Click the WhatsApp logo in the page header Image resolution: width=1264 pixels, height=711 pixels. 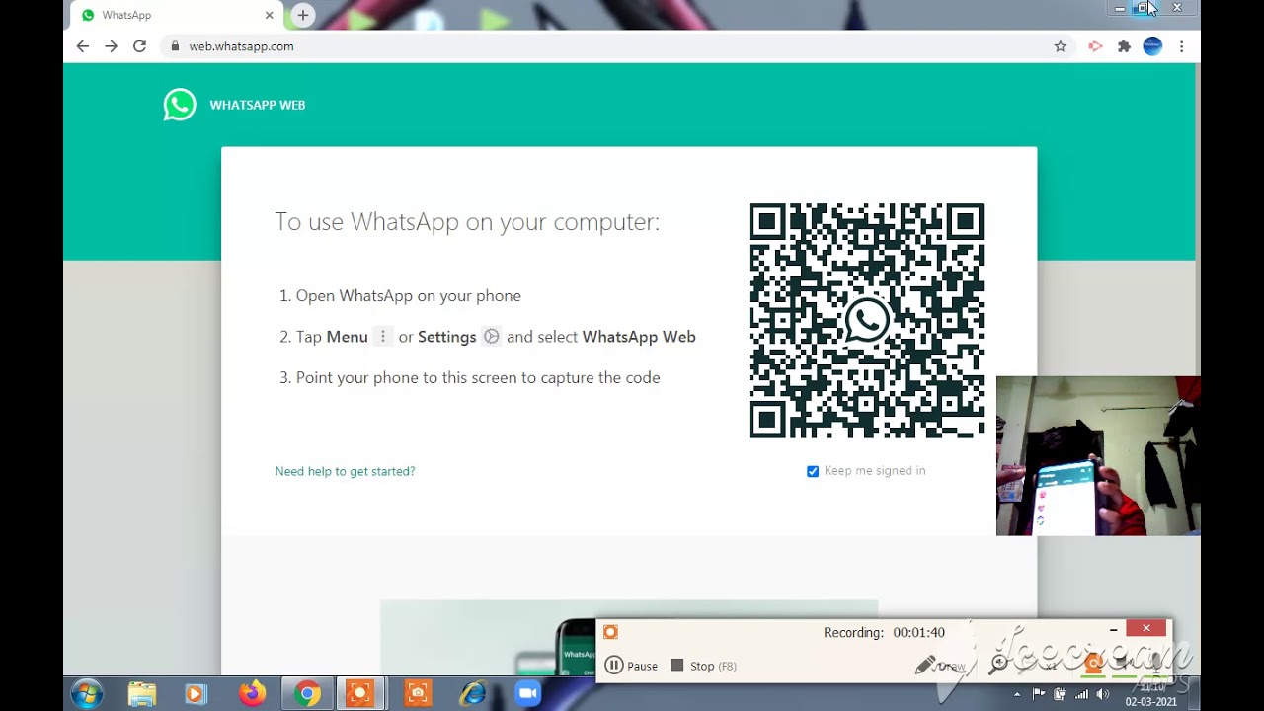180,105
